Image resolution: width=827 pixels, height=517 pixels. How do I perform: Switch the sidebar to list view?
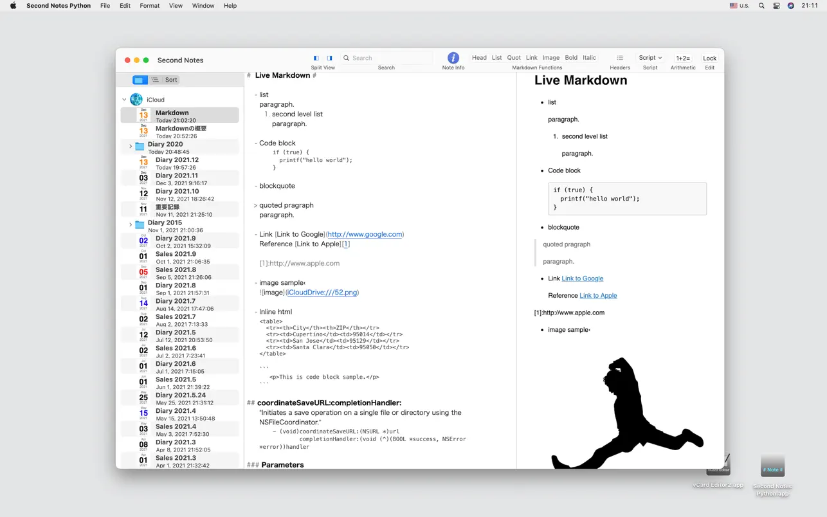(x=154, y=79)
